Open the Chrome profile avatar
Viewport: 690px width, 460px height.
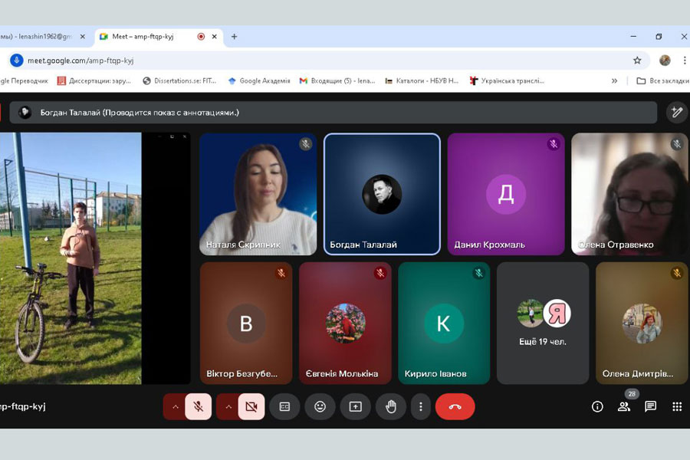(665, 61)
